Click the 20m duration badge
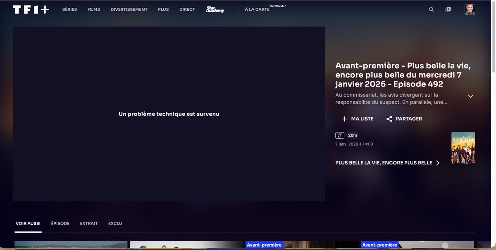496x250 pixels. (x=353, y=135)
